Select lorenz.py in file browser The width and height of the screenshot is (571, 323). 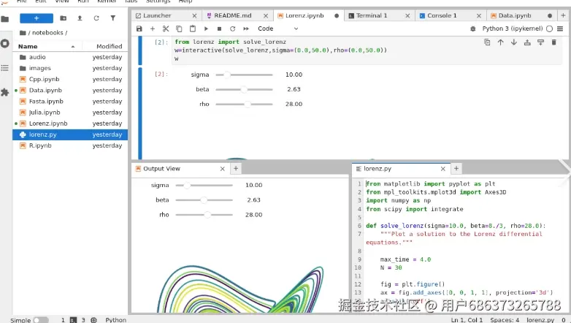pyautogui.click(x=70, y=134)
